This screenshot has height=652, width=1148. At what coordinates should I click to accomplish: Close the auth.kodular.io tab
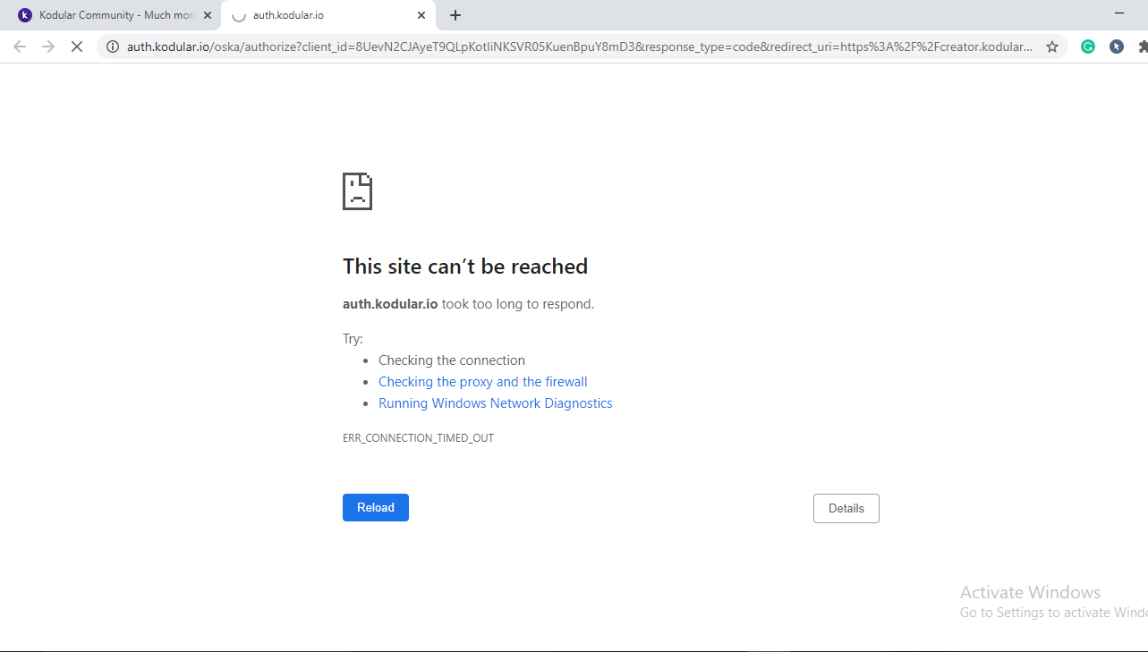click(x=421, y=15)
